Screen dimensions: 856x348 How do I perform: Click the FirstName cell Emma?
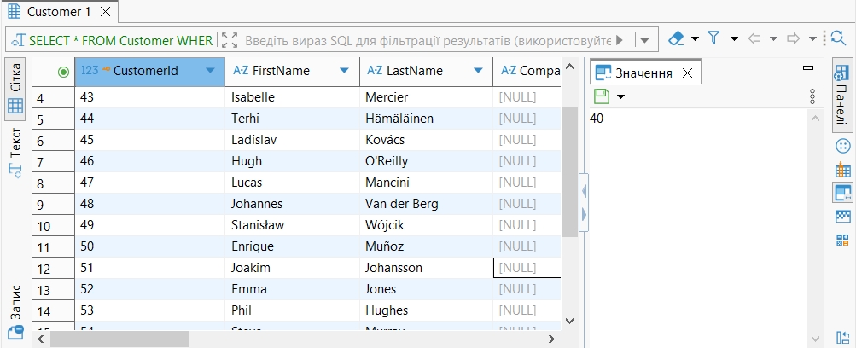[292, 288]
